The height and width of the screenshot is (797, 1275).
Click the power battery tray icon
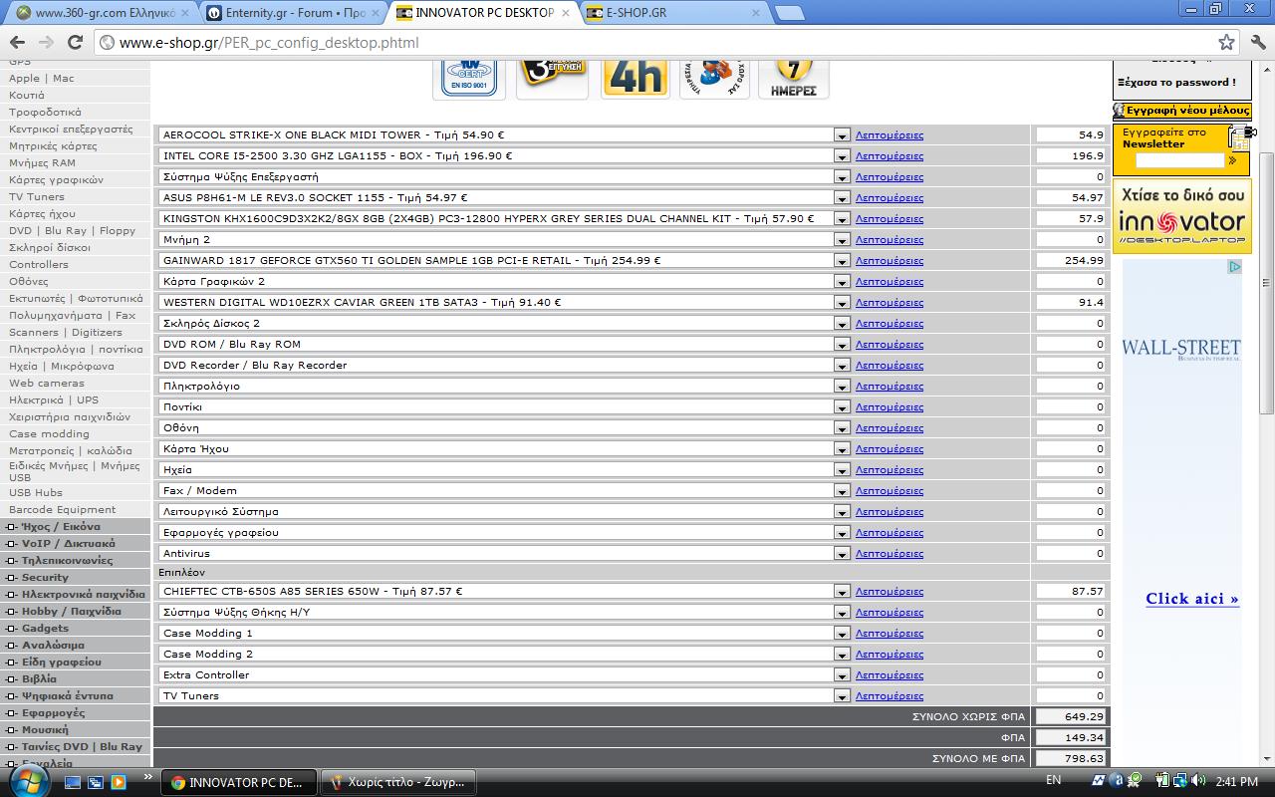tap(1161, 781)
